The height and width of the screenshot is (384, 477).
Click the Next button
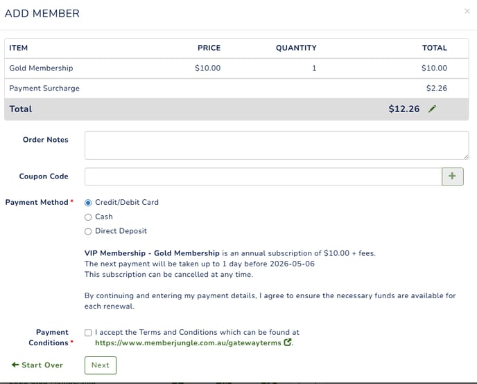pos(101,365)
